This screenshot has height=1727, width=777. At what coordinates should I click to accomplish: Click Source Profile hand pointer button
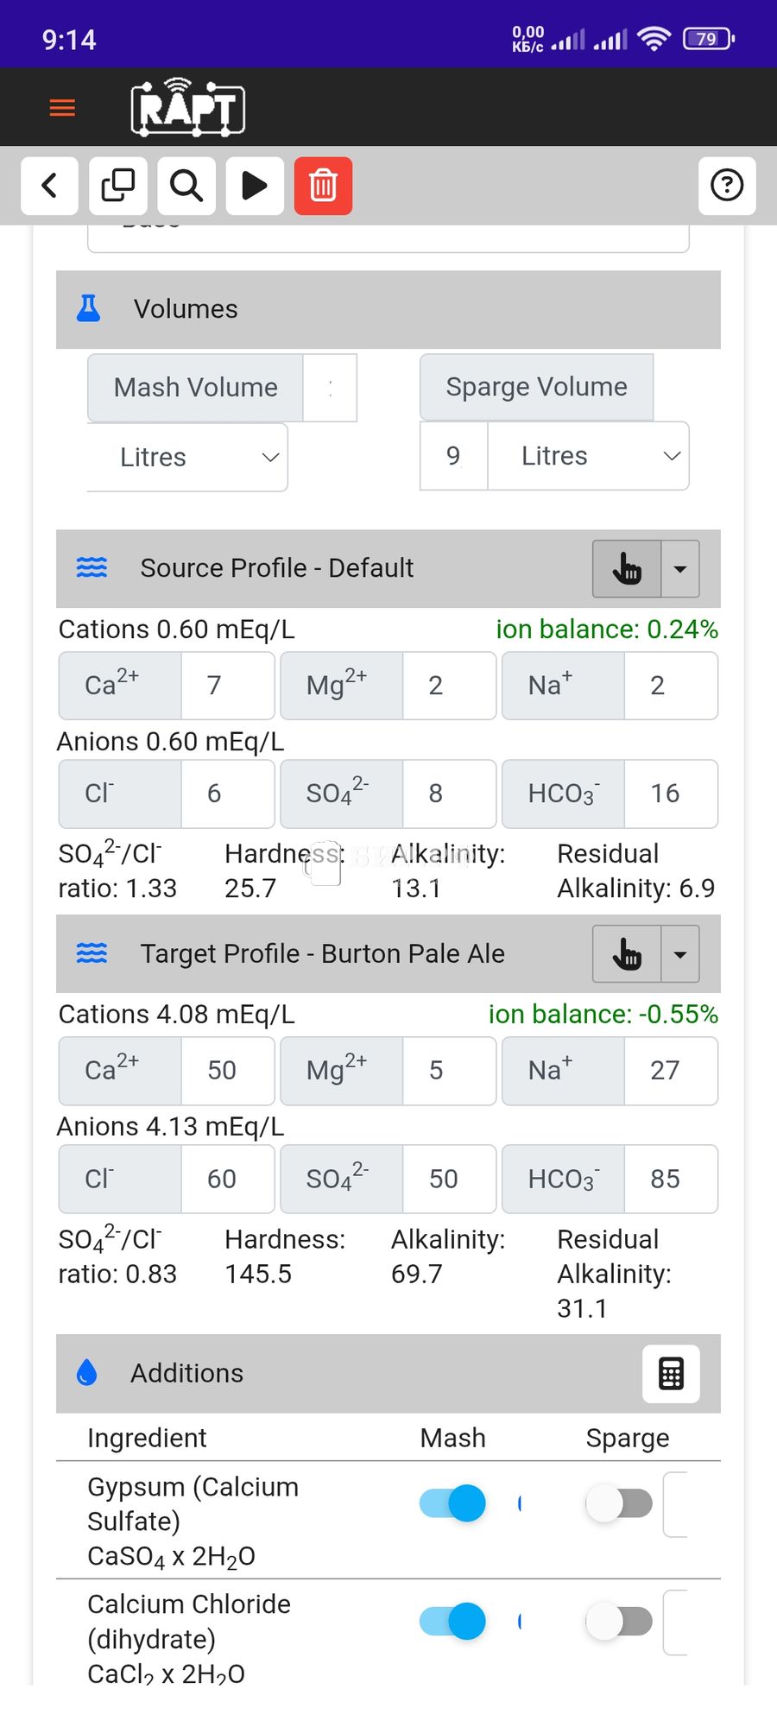(x=627, y=569)
